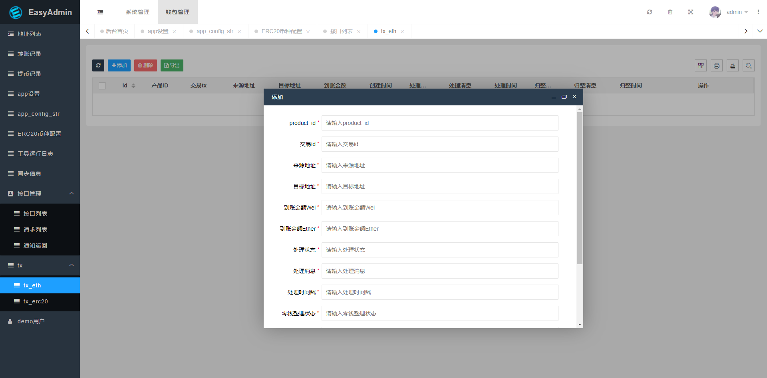Click the blue 添加 button
The width and height of the screenshot is (767, 378).
coord(119,65)
